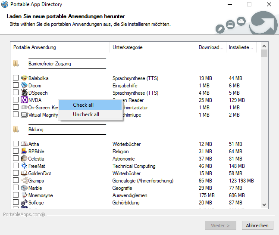Click the Virtual Magnifying Glass icon
The height and width of the screenshot is (235, 279).
24,115
